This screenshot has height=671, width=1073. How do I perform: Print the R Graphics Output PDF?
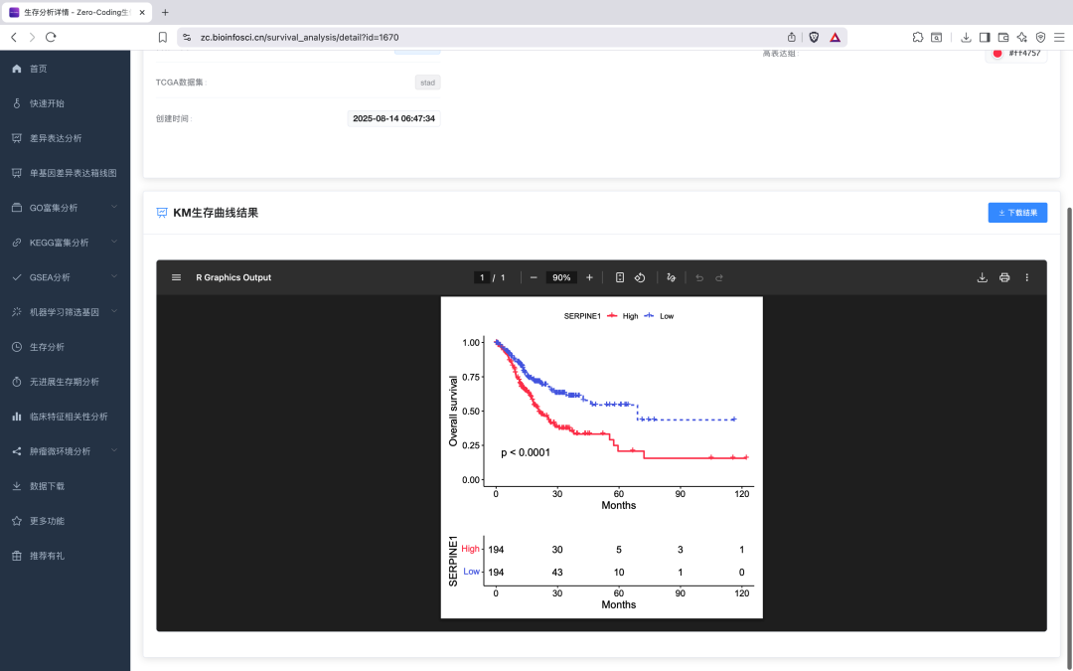click(x=1004, y=277)
